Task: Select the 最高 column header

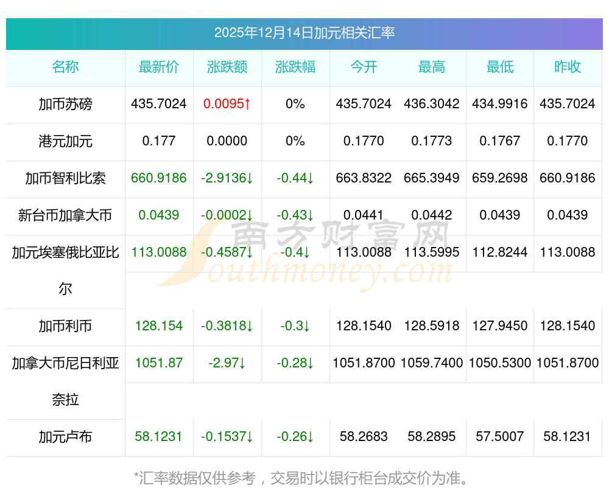Action: (x=432, y=68)
